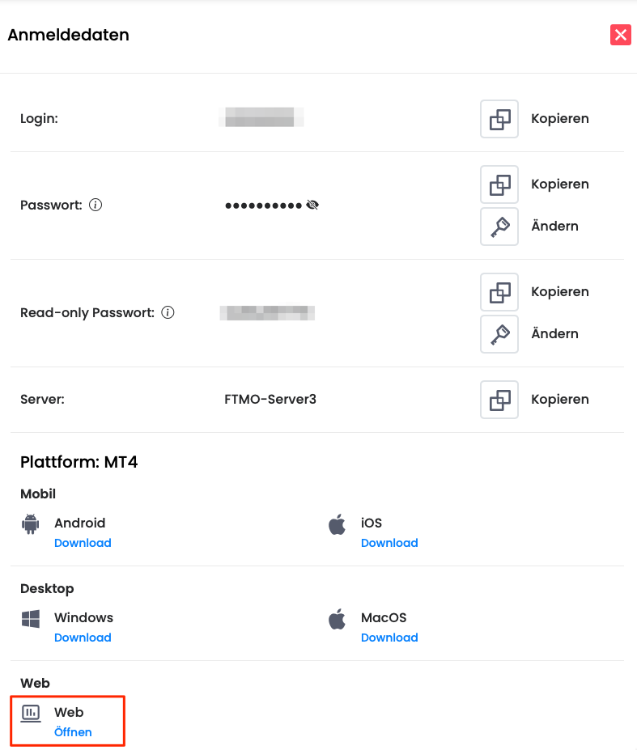Screen dimensions: 637x750
Task: Click key icon for Read-only Passwort change
Action: (x=499, y=334)
